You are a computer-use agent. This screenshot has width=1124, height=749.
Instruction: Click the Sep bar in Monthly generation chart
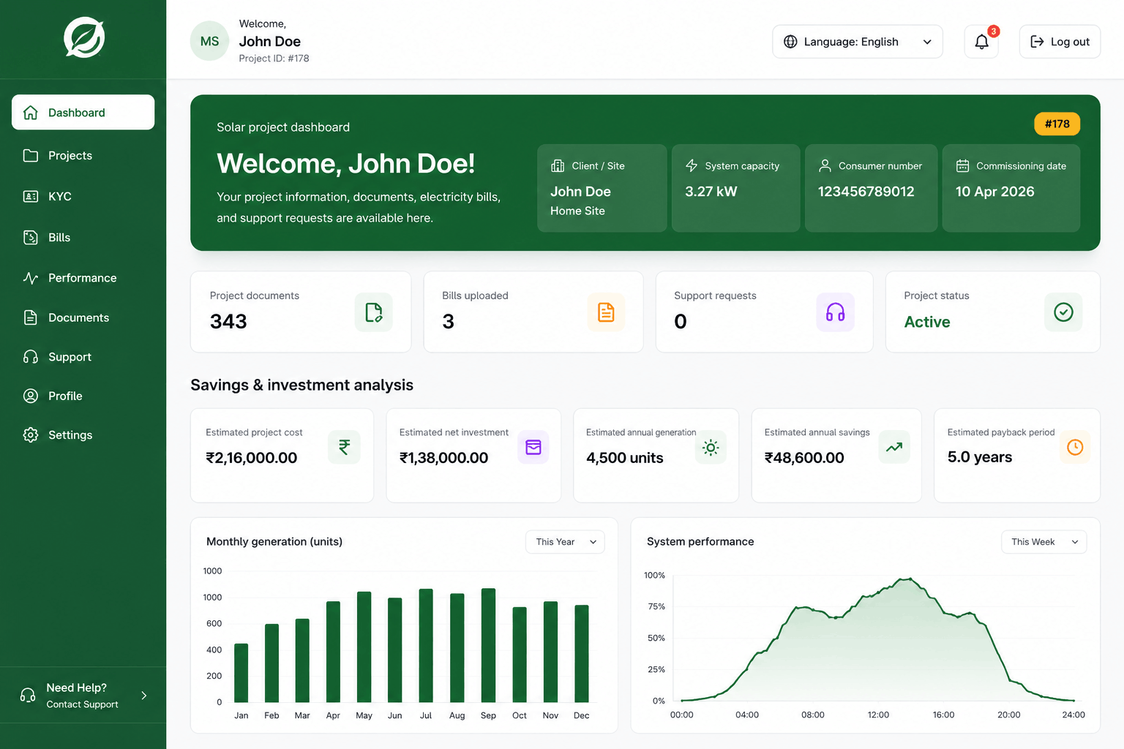click(488, 645)
